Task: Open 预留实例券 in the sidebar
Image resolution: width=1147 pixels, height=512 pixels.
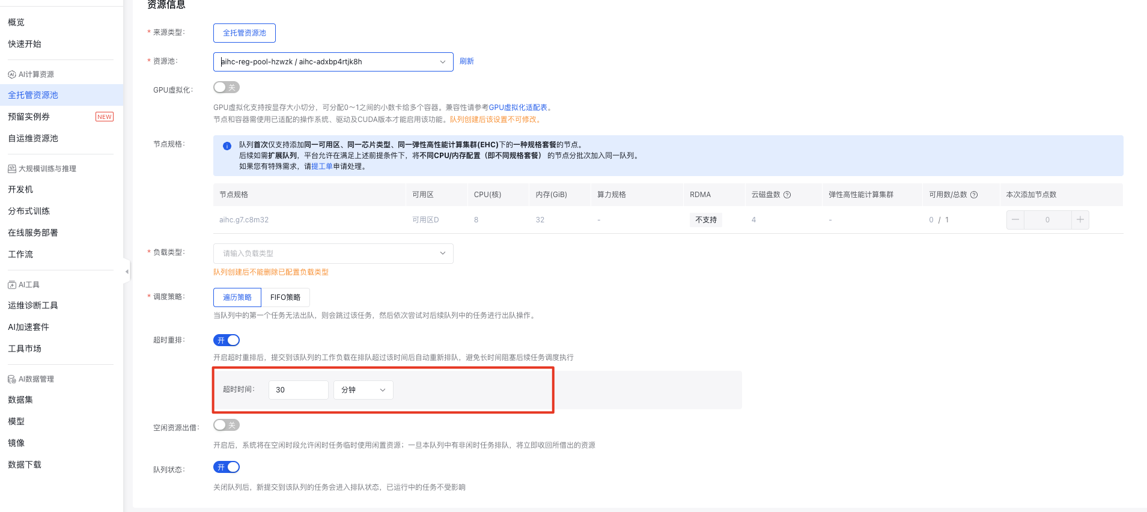Action: coord(29,117)
